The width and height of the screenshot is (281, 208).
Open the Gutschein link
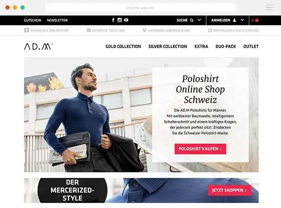[x=33, y=20]
